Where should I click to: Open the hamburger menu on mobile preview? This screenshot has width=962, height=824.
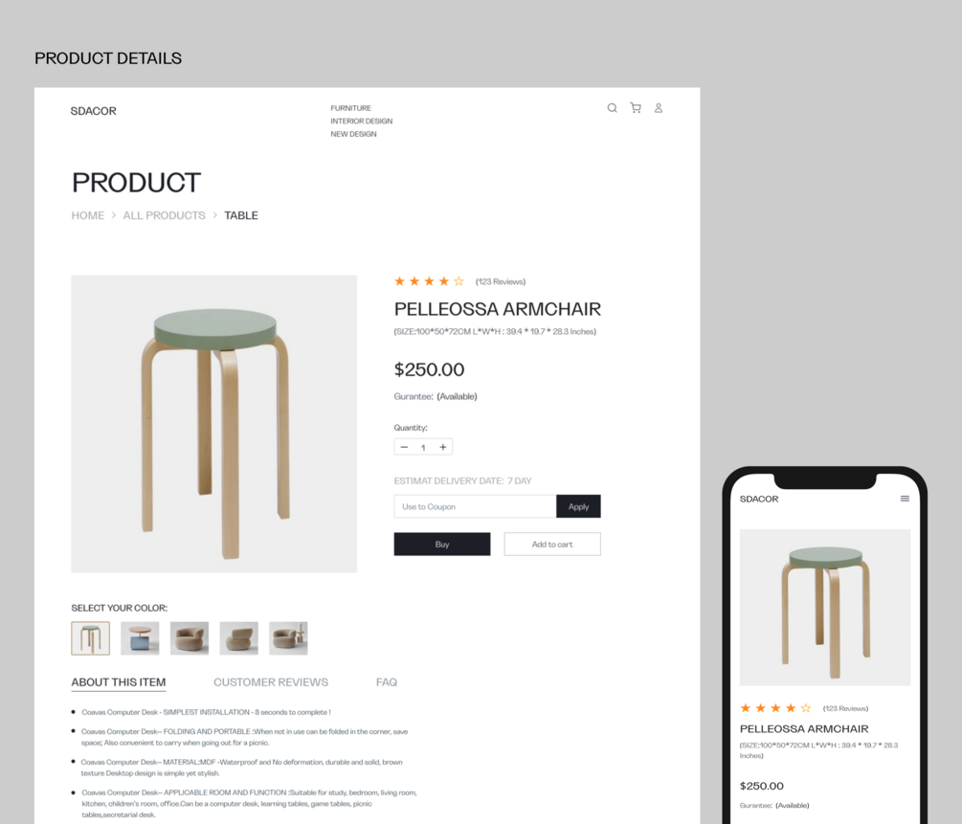[905, 499]
